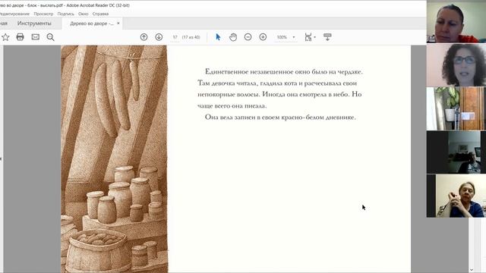Select dark room participant video
486x273 pixels.
tap(456, 152)
